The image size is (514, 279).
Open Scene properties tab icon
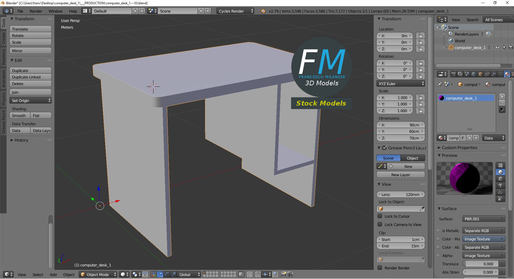[467, 74]
